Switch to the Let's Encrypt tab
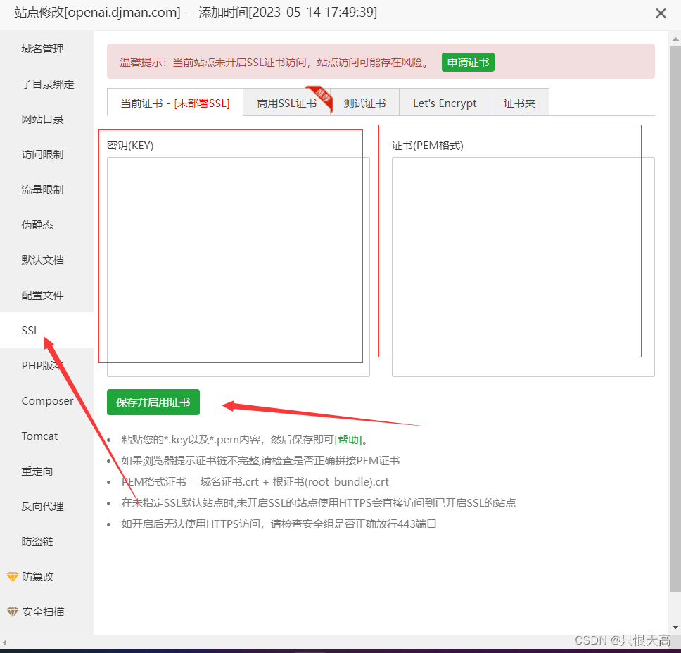Screen dimensions: 681x653 pos(444,103)
